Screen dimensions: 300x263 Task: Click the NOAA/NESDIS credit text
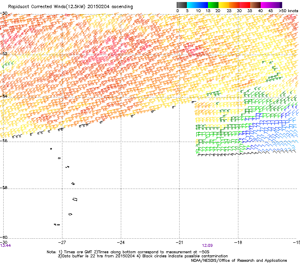pyautogui.click(x=239, y=260)
